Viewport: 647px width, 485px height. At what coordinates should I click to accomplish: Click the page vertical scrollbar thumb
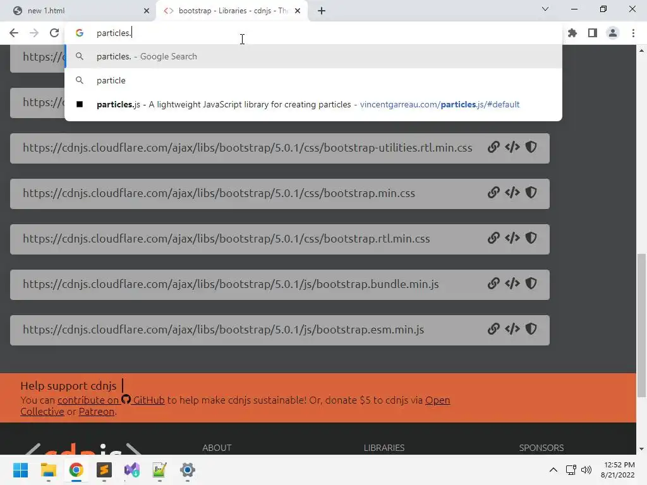pyautogui.click(x=641, y=326)
